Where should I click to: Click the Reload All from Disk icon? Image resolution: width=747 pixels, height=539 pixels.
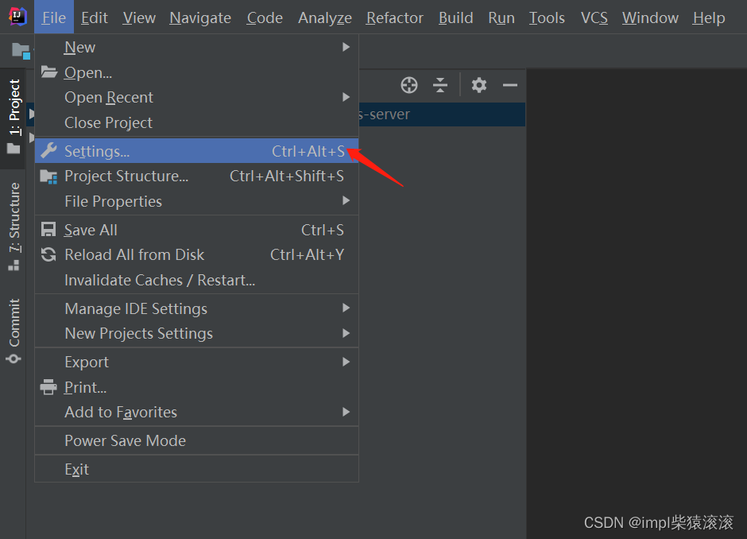pos(49,254)
